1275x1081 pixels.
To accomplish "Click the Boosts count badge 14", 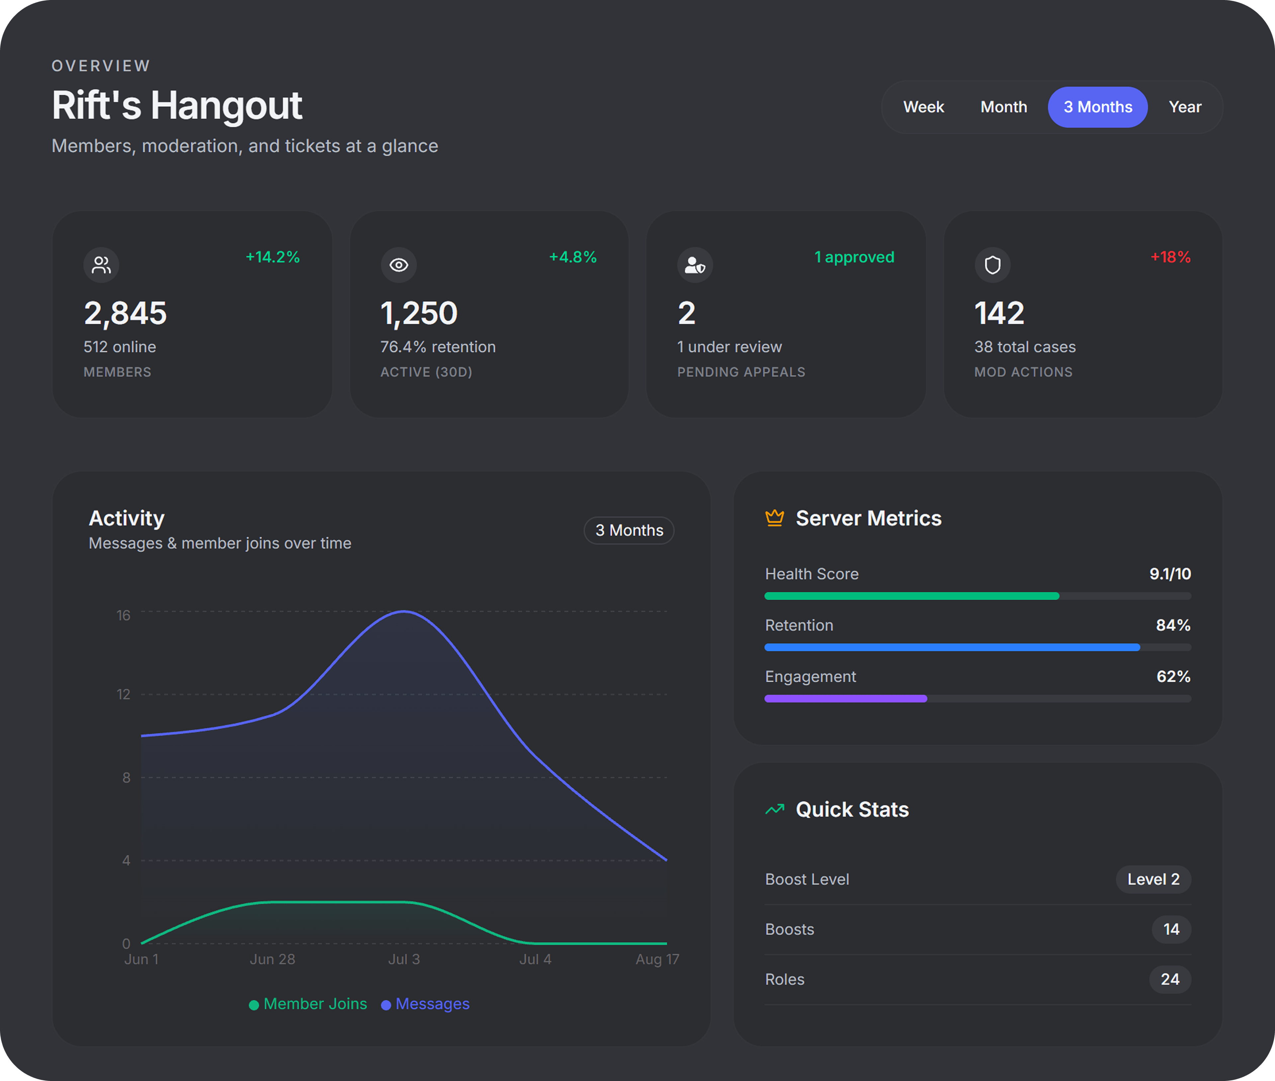I will click(x=1171, y=930).
